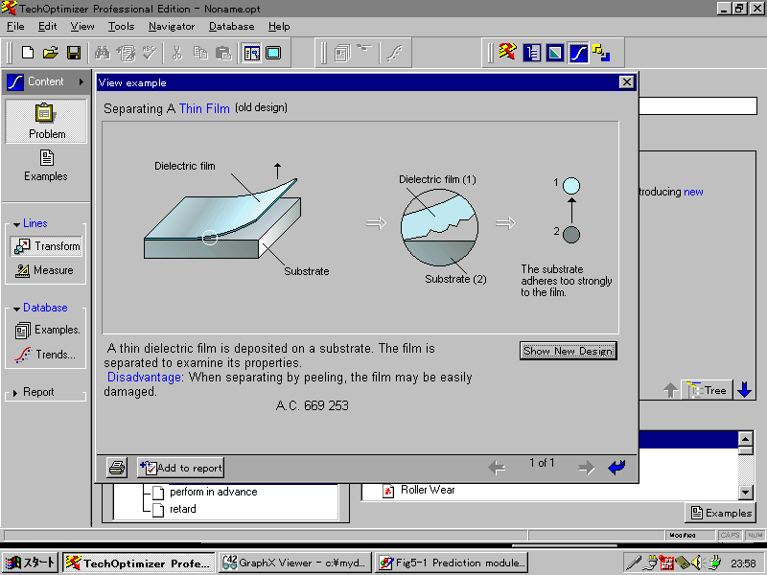Click the ABC spell check icon
The image size is (767, 575).
coord(150,53)
